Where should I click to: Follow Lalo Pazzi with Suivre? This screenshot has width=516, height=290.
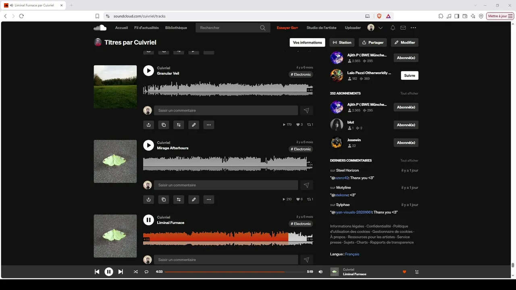(x=410, y=75)
